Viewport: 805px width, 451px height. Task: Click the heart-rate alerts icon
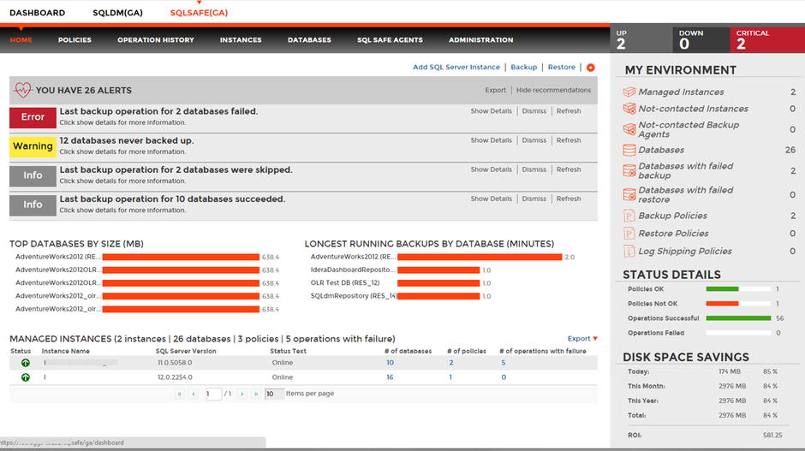click(22, 90)
